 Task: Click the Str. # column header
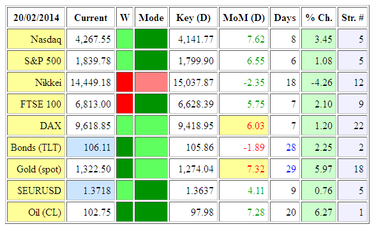[352, 17]
